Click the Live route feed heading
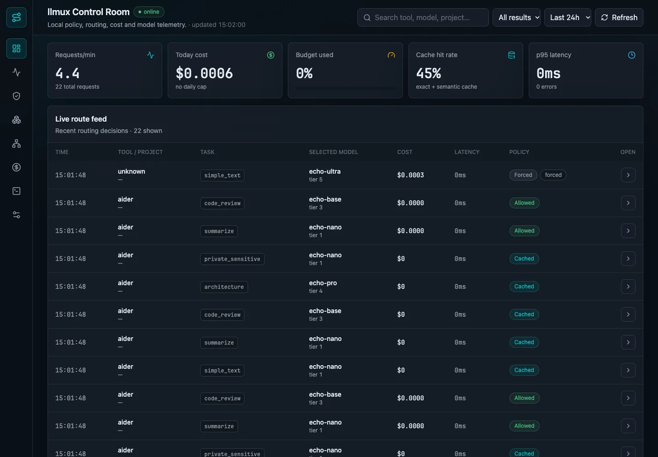658x457 pixels. point(81,119)
